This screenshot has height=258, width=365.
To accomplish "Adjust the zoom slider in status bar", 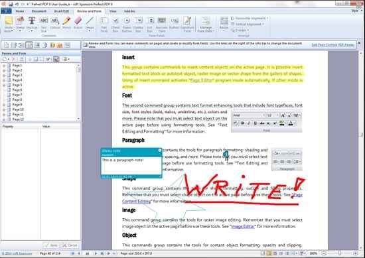I will (339, 253).
